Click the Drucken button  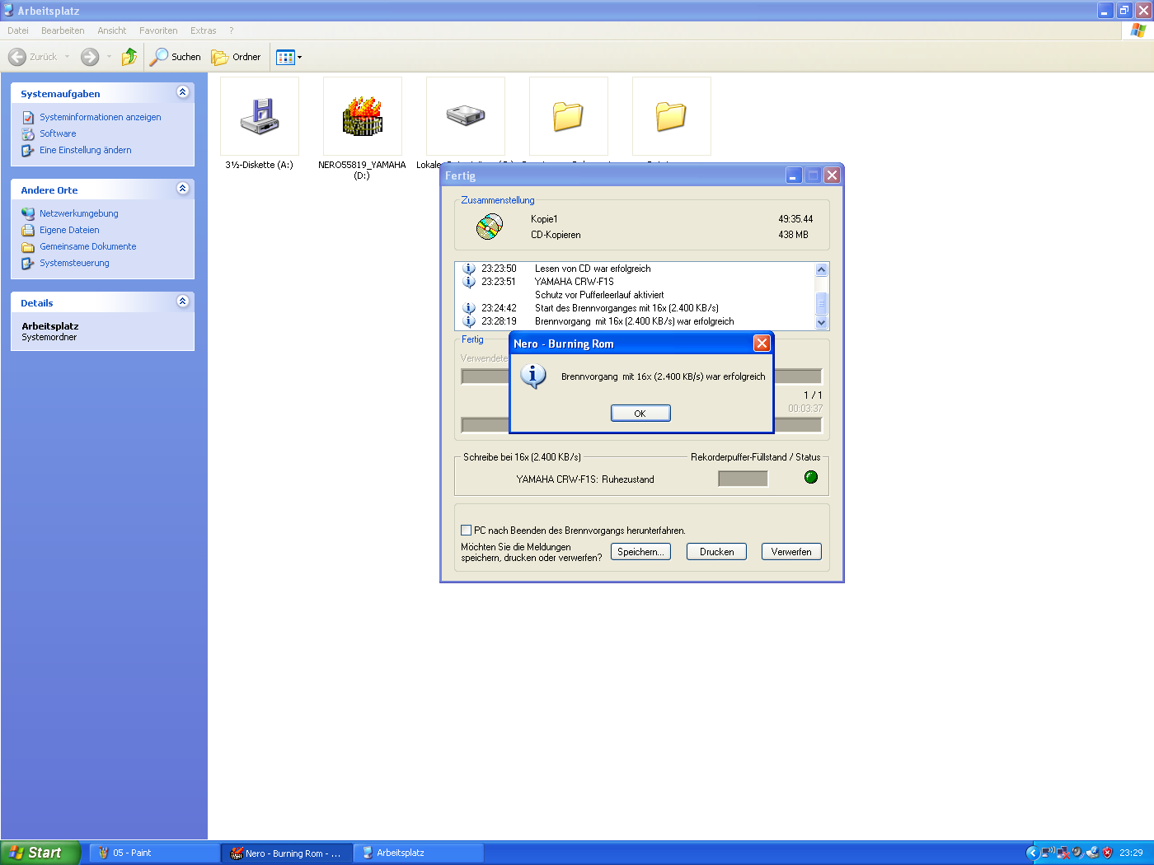pos(716,552)
